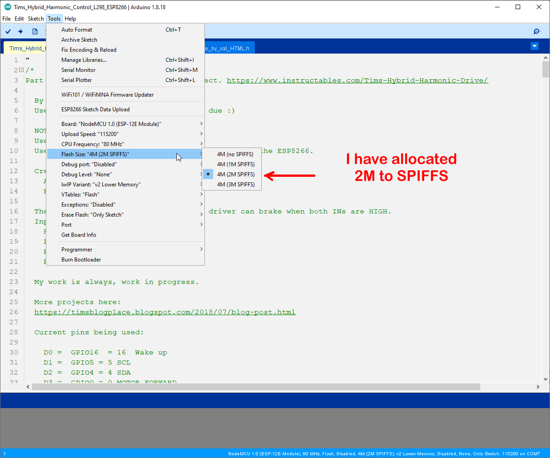
Task: Click line 23 'My work is always' comment
Action: pos(116,282)
